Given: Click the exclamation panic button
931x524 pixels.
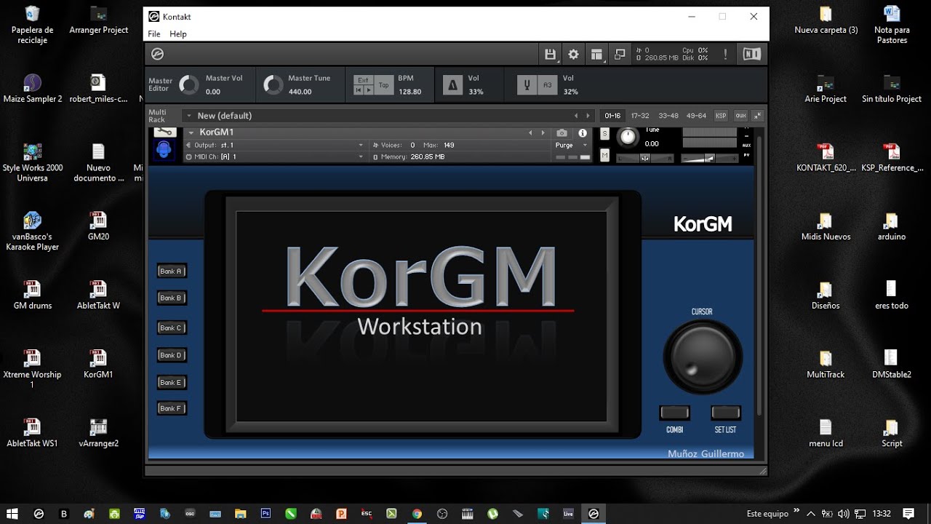Looking at the screenshot, I should coord(725,54).
